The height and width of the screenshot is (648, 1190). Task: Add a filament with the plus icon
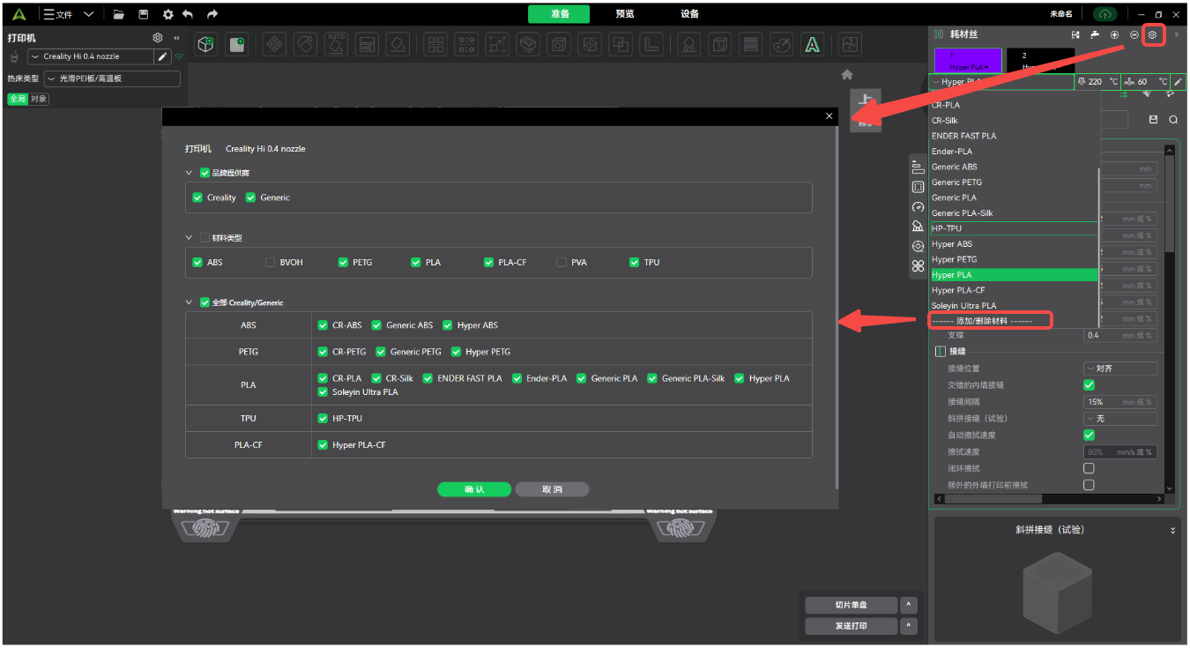1114,34
